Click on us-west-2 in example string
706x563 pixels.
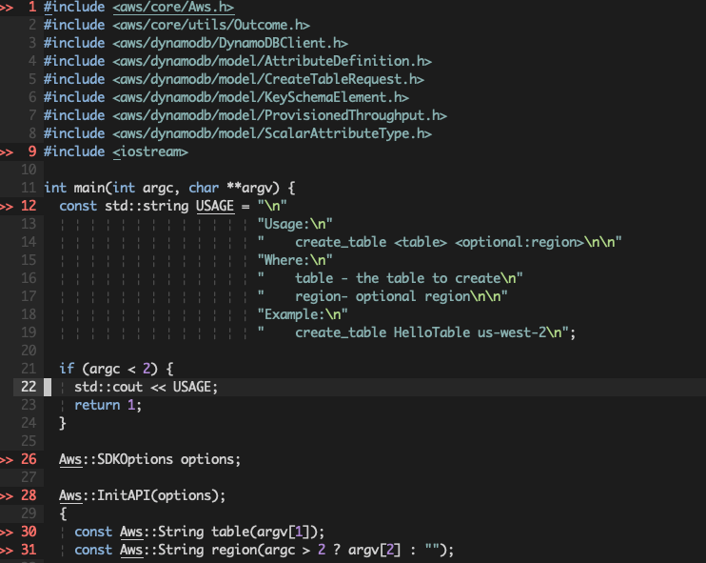[512, 332]
